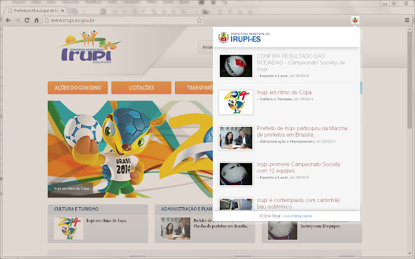Click 'Esporte e Lazer' category of Confira Resultado
Image resolution: width=415 pixels, height=259 pixels.
coord(274,76)
